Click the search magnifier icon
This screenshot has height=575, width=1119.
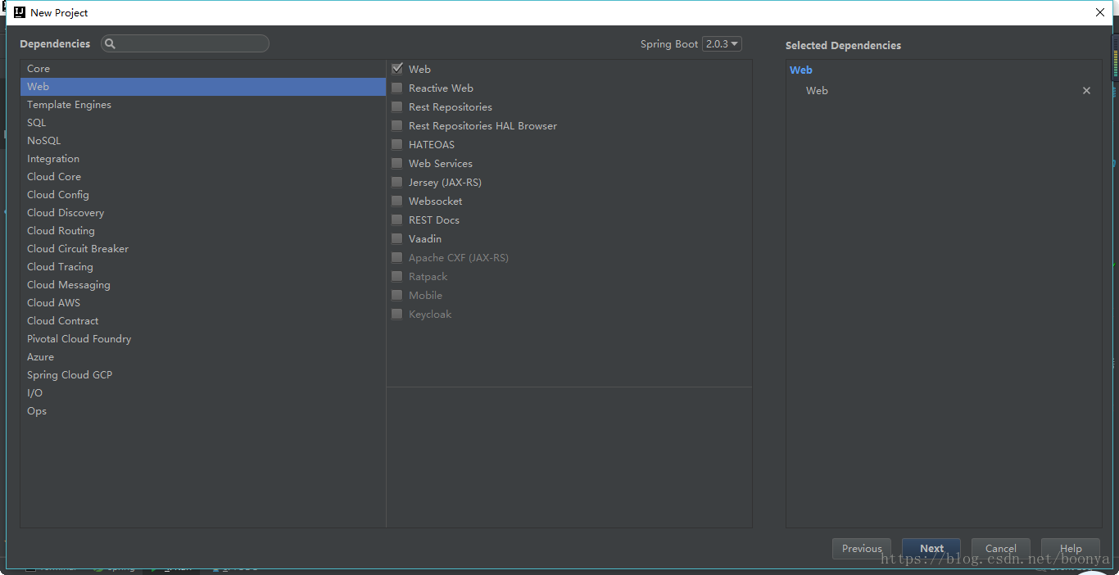point(111,43)
